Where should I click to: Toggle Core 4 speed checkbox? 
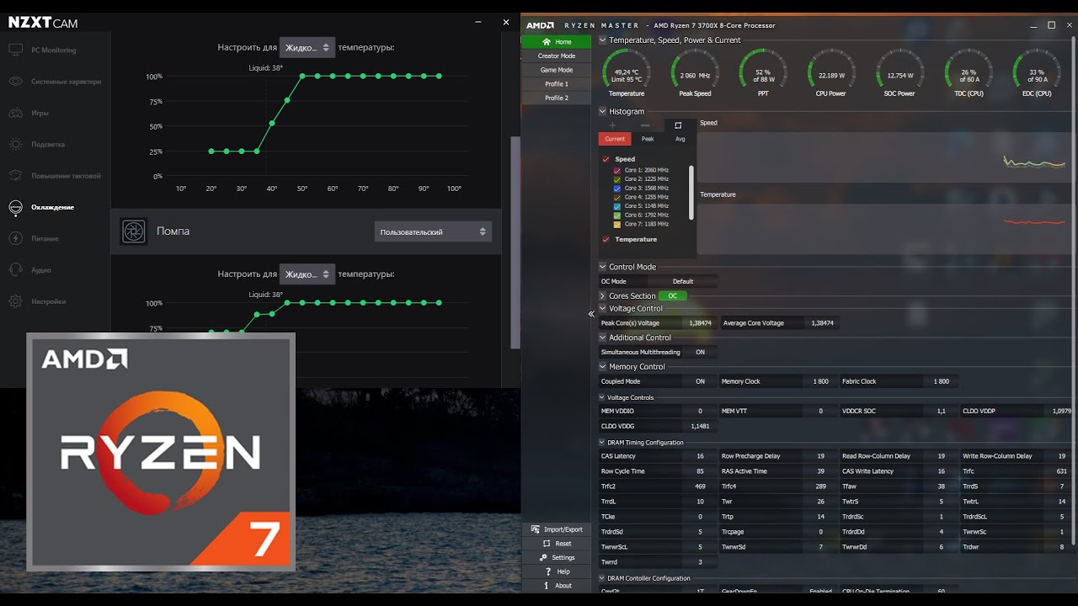pyautogui.click(x=618, y=197)
